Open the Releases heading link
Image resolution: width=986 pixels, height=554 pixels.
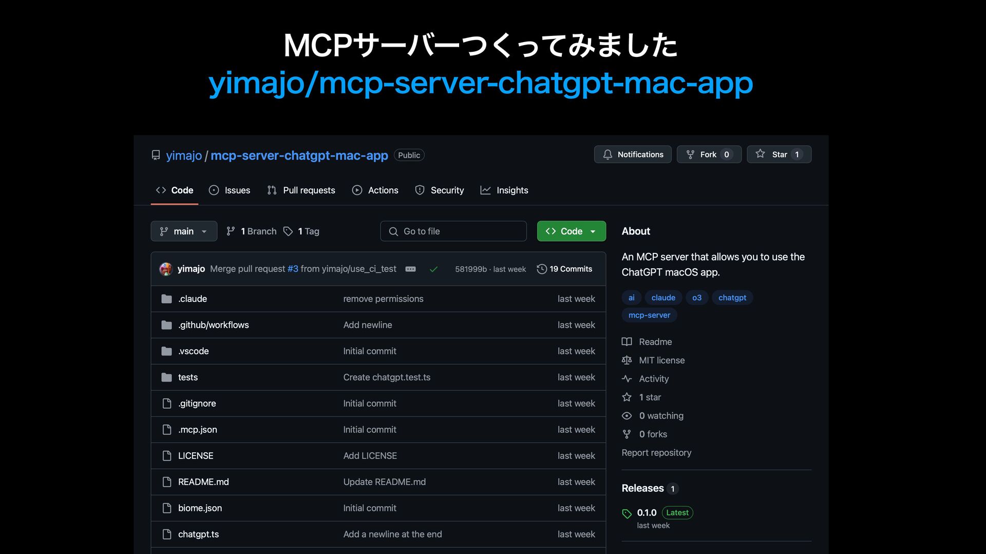pos(643,488)
